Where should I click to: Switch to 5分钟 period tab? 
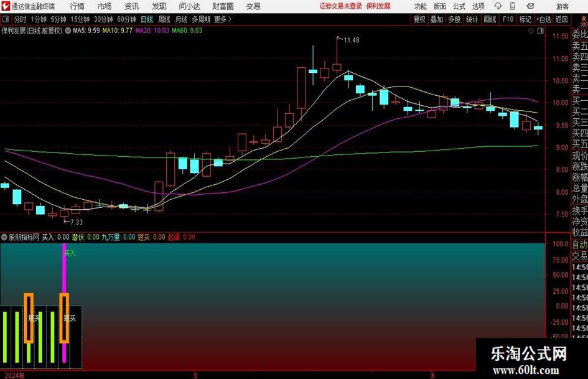point(58,19)
